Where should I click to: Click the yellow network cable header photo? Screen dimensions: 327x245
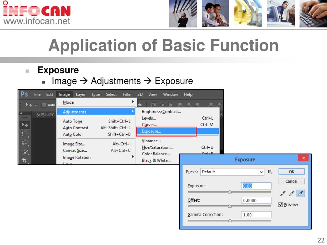[x=248, y=13]
